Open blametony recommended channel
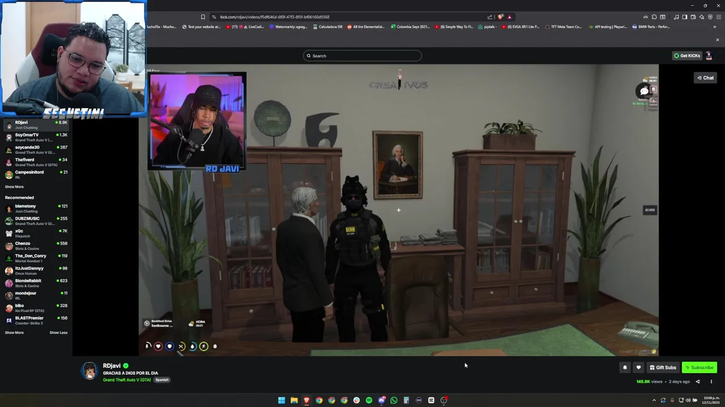725x407 pixels. pos(36,209)
